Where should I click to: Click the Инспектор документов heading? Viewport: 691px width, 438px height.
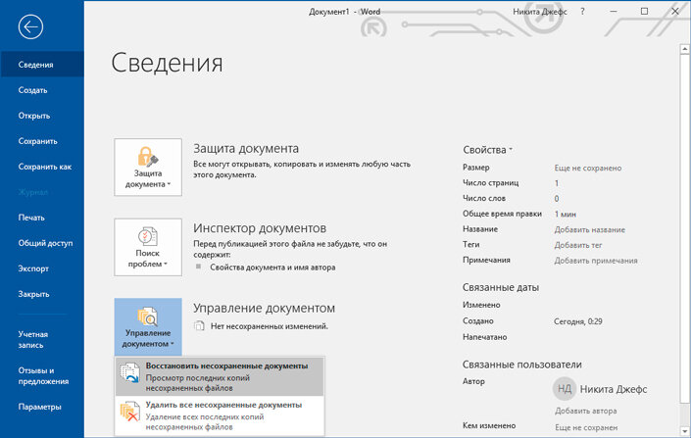coord(260,228)
